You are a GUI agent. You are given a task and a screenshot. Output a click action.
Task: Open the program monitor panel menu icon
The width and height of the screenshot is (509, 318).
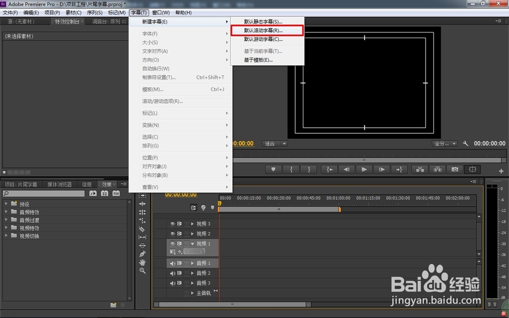[499, 21]
